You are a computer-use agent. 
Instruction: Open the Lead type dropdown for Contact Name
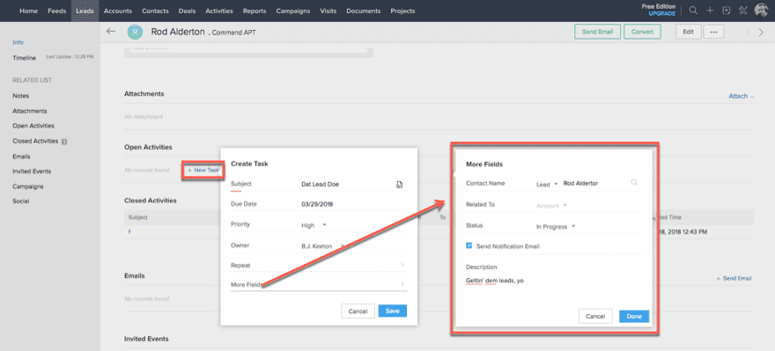click(x=547, y=184)
